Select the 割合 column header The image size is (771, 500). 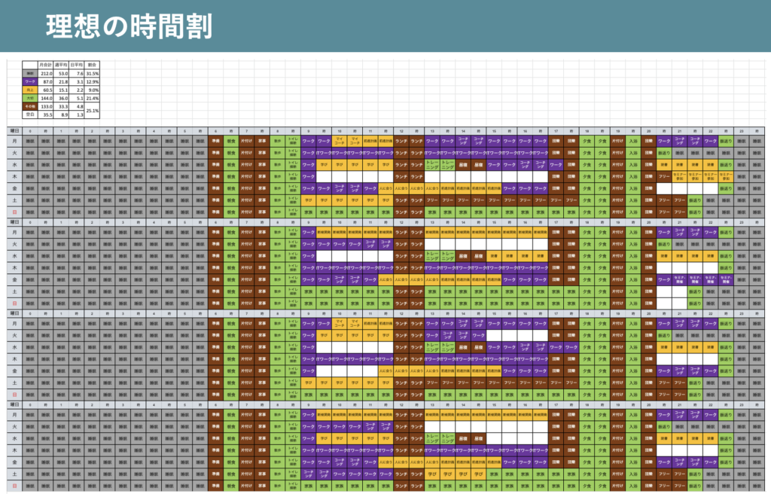click(92, 65)
